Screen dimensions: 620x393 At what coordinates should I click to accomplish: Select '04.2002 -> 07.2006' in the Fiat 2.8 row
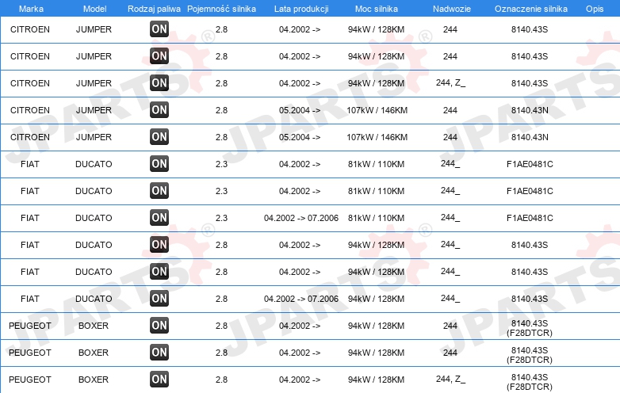(x=301, y=299)
